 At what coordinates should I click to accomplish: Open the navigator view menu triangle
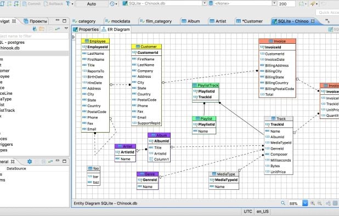[66, 29]
